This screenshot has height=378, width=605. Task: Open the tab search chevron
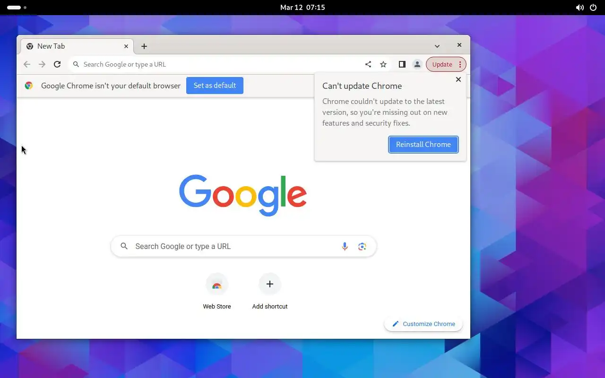click(x=437, y=46)
